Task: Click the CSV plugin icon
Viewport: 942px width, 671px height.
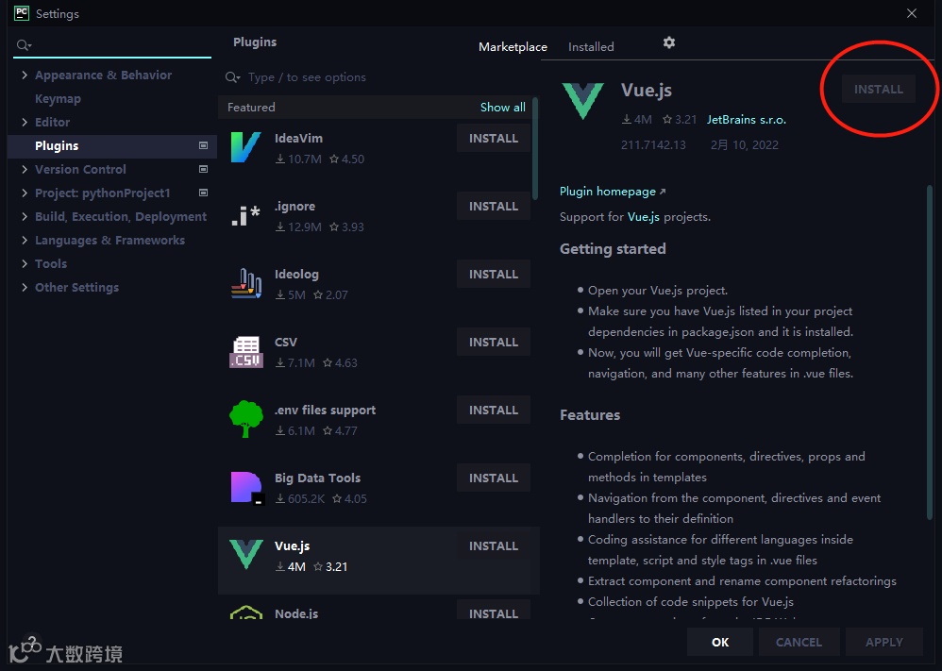Action: [246, 351]
